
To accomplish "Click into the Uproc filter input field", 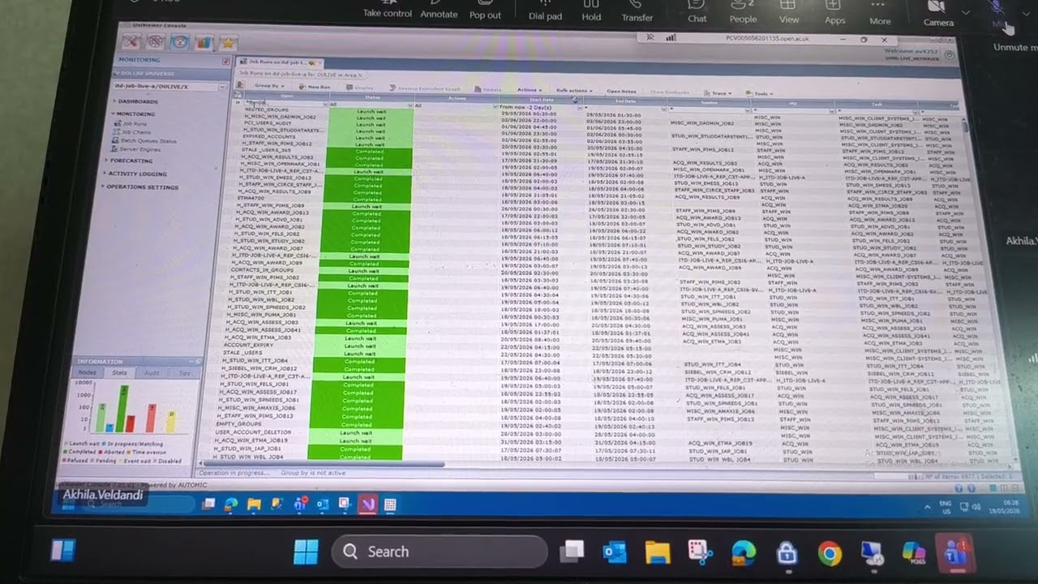I will (x=285, y=103).
